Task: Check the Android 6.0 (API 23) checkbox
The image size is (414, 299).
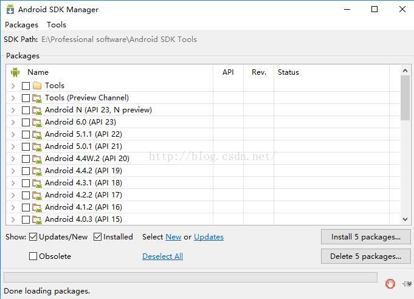Action: point(26,122)
